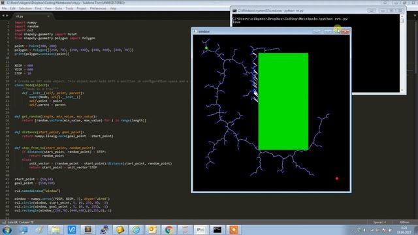Click the green rectangle obstacle in the OpenCV window

coord(283,101)
